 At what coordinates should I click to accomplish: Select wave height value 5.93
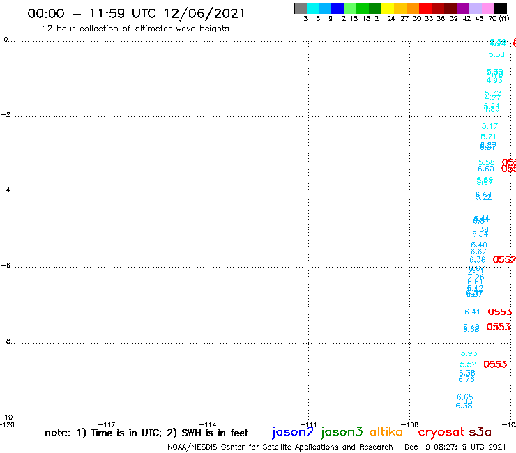point(469,353)
